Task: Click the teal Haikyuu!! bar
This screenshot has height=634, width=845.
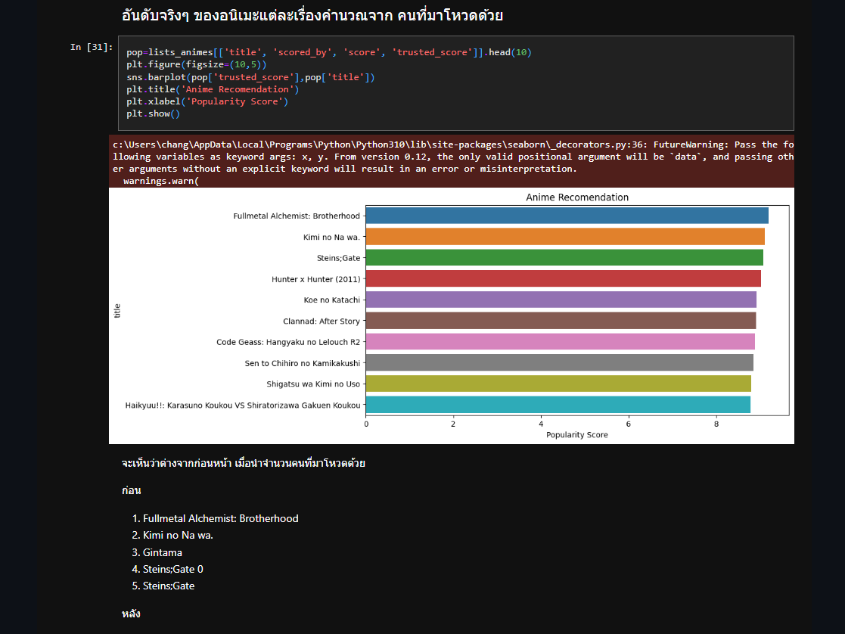Action: [558, 405]
